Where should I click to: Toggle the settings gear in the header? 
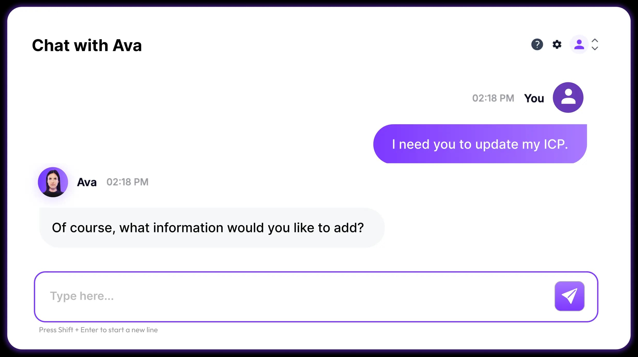(x=557, y=45)
